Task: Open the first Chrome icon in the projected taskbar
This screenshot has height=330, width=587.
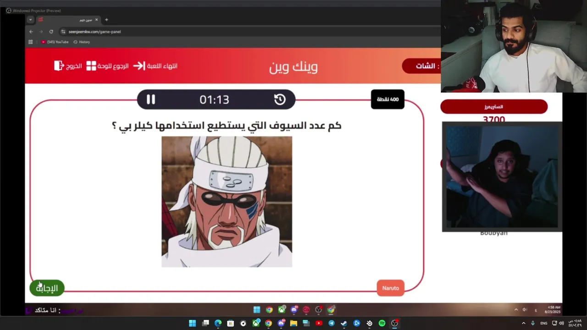Action: pyautogui.click(x=269, y=310)
